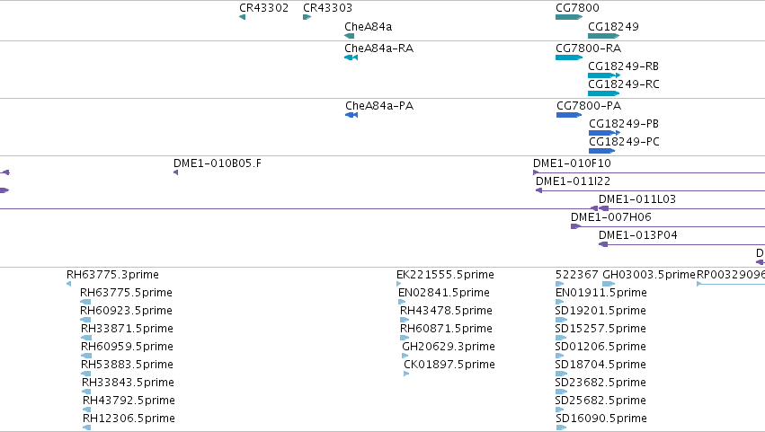The width and height of the screenshot is (765, 432).
Task: Click the CheA84a gene label
Action: pyautogui.click(x=368, y=26)
